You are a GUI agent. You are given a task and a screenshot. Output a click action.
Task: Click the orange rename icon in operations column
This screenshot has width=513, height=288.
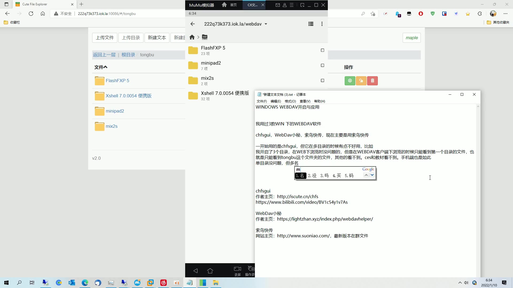361,81
